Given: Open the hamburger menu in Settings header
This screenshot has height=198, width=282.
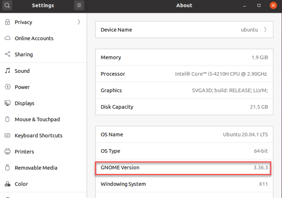Looking at the screenshot, I should pos(79,5).
